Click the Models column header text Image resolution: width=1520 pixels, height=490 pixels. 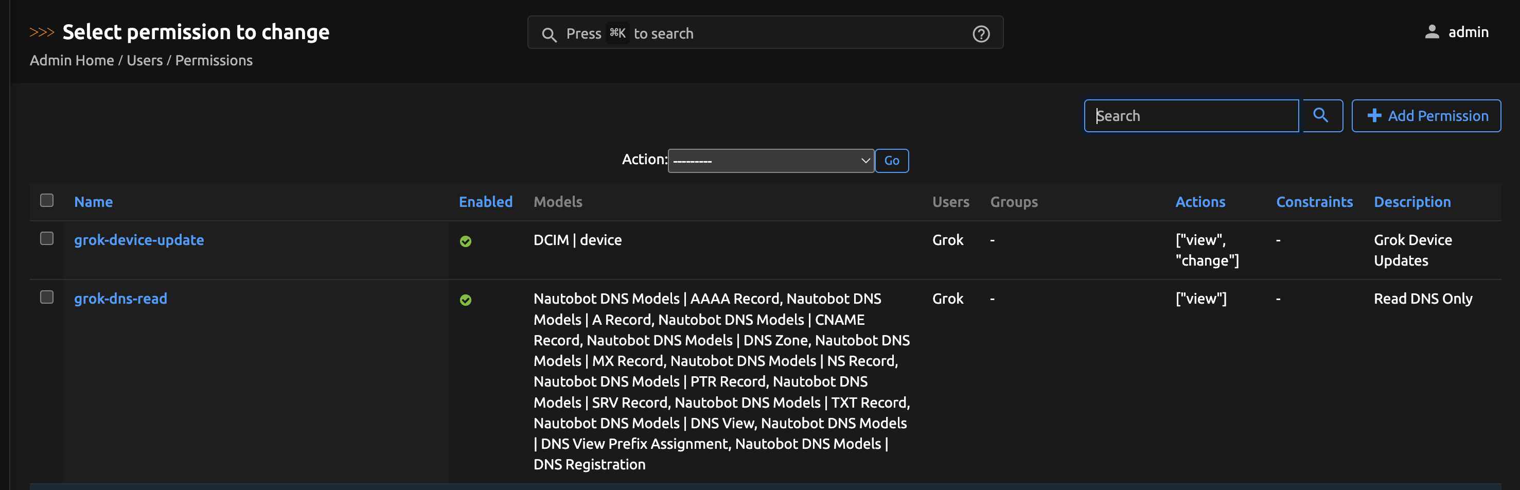coord(558,201)
